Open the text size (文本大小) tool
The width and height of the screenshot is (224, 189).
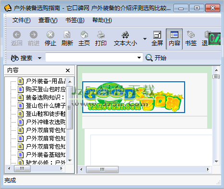[125, 38]
